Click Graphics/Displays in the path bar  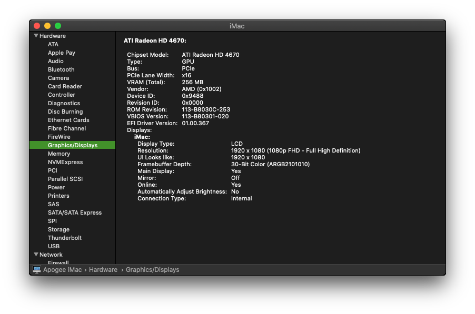(152, 269)
